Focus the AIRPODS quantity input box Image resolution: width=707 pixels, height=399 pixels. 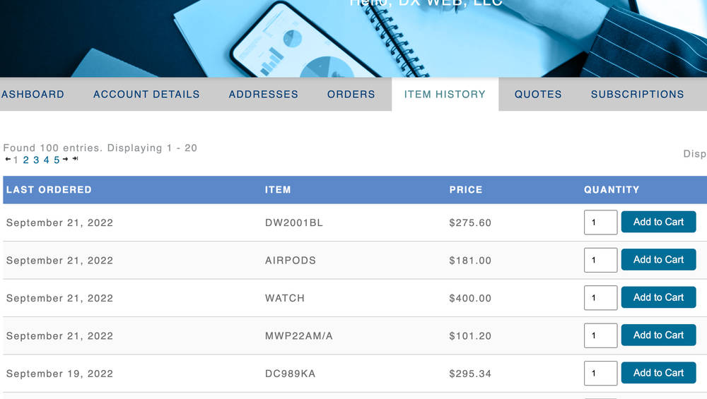600,261
